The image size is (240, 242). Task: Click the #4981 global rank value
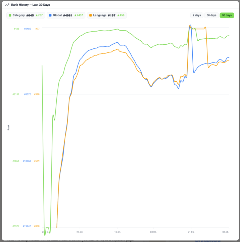click(x=68, y=15)
